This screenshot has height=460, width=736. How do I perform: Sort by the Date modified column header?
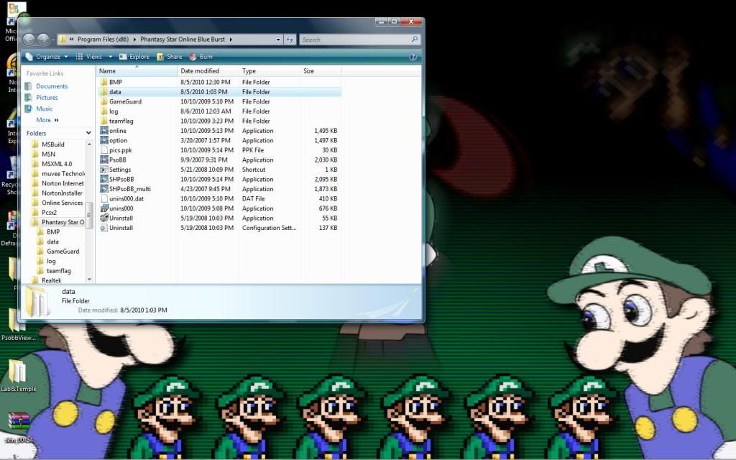pos(201,71)
